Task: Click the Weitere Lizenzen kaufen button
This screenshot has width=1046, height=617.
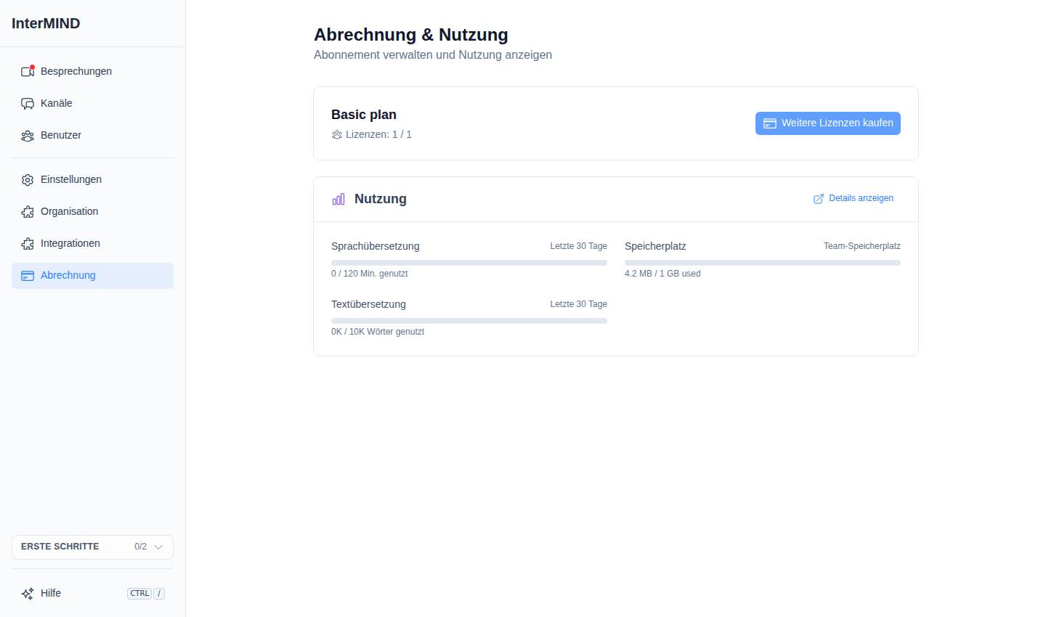Action: pyautogui.click(x=828, y=123)
